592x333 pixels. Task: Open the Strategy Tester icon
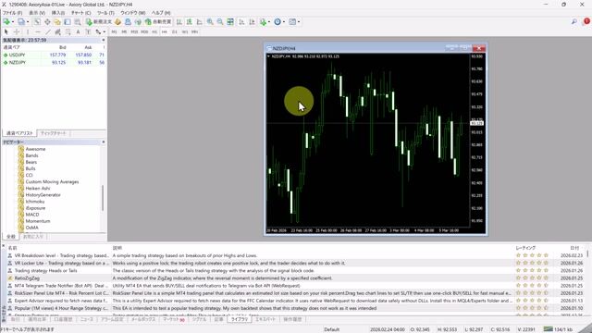pyautogui.click(x=78, y=22)
